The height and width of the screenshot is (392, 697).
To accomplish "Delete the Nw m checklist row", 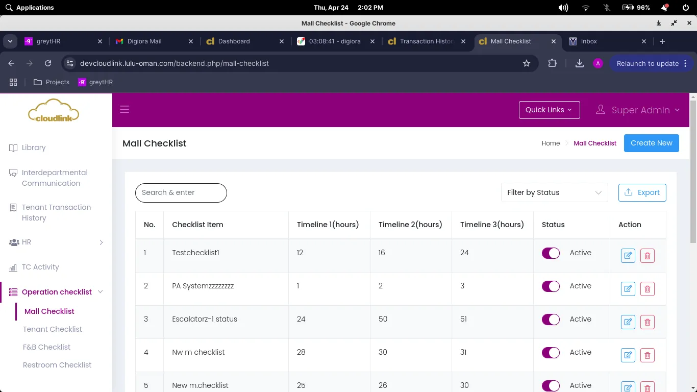I will pos(647,355).
